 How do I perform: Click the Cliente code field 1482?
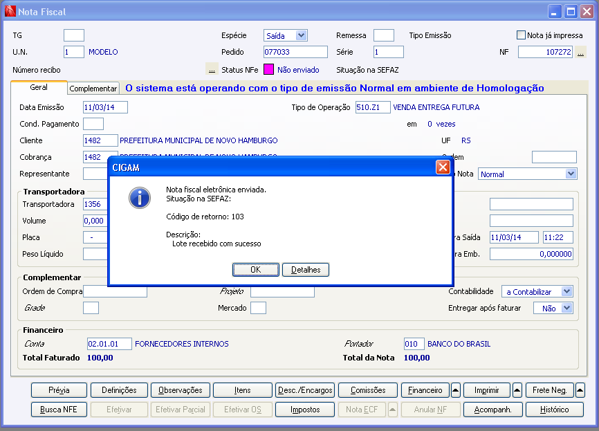click(100, 140)
